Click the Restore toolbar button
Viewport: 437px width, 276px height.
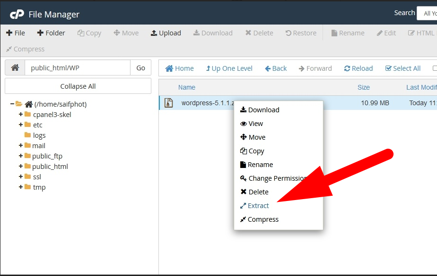301,33
